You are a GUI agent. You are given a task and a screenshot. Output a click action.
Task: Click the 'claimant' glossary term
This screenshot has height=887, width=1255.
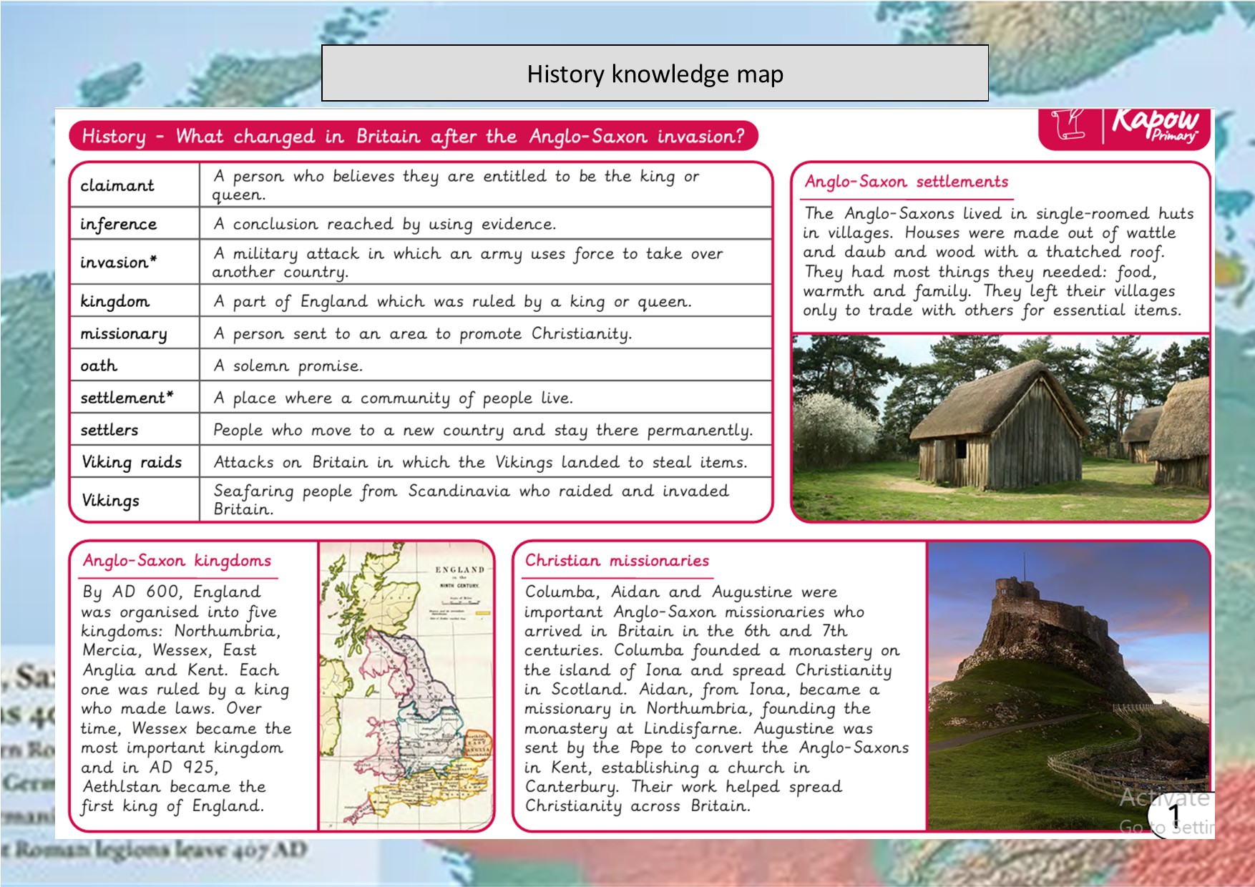117,186
